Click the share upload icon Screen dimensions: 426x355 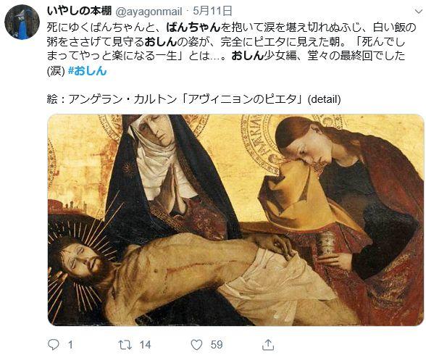coord(268,344)
